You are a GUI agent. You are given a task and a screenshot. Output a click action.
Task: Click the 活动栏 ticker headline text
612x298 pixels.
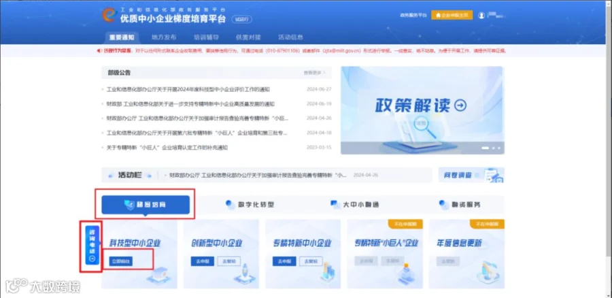[x=258, y=176]
